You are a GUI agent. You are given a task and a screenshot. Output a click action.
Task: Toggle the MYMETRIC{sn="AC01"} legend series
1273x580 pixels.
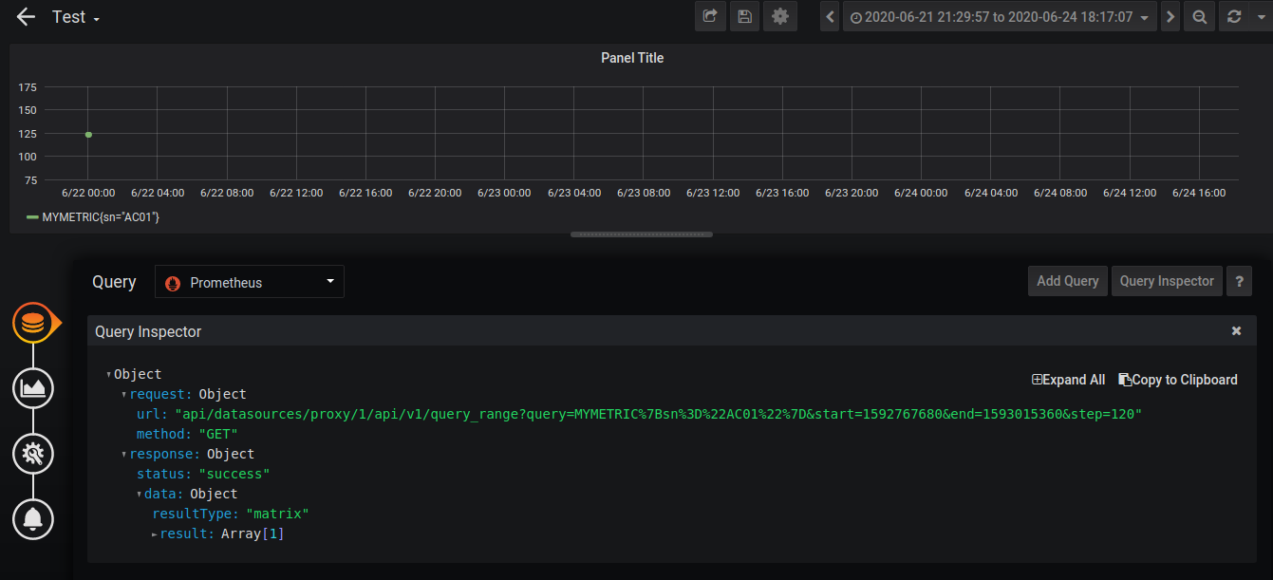(101, 217)
